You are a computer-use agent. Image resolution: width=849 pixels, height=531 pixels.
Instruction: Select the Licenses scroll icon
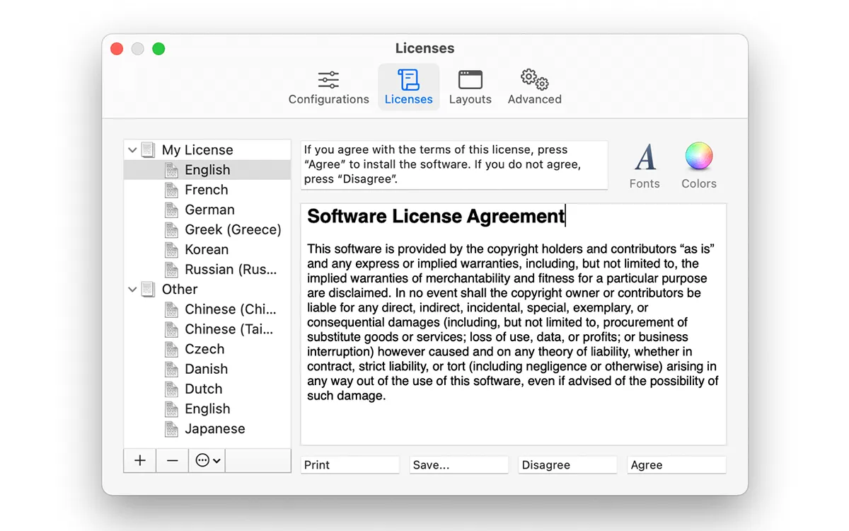pos(408,79)
